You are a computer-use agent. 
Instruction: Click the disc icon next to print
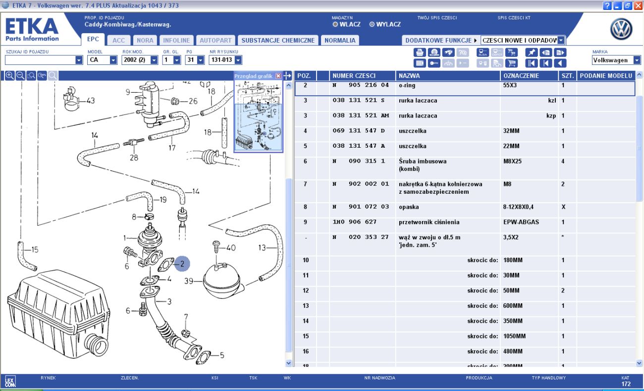tap(434, 53)
